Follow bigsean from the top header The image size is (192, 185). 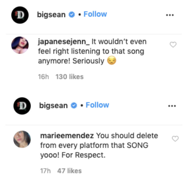click(95, 14)
